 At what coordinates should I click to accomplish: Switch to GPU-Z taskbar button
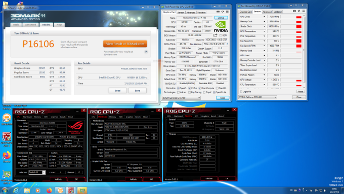point(82,190)
